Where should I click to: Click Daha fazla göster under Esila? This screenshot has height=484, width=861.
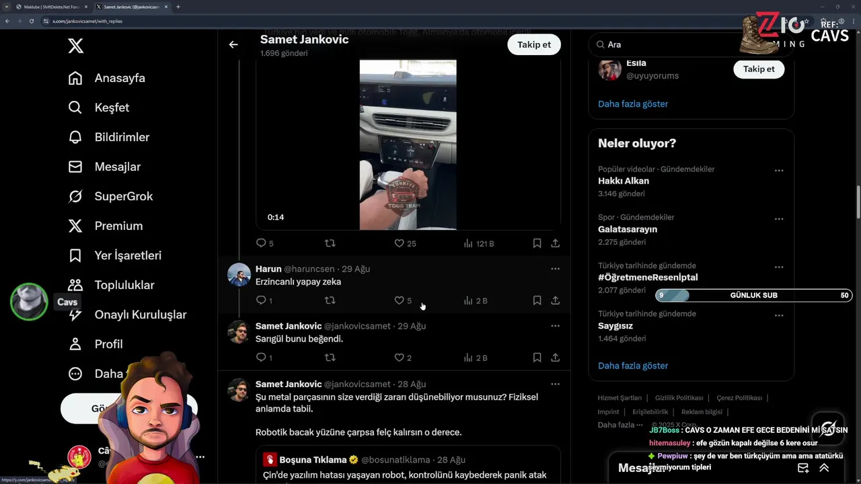coord(633,104)
